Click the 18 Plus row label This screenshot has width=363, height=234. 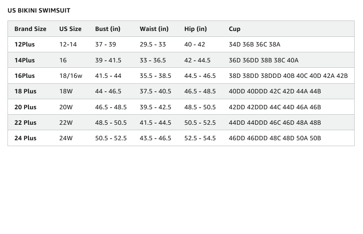point(25,91)
